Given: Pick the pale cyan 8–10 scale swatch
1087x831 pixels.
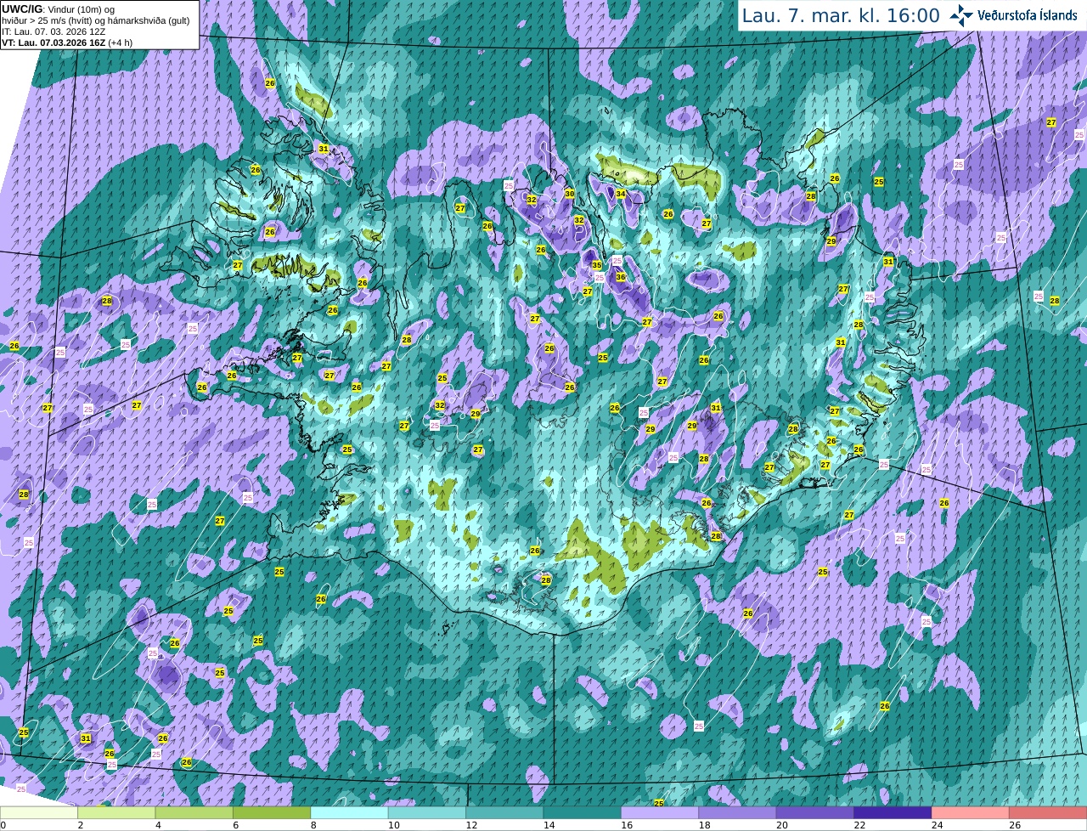Looking at the screenshot, I should (350, 813).
